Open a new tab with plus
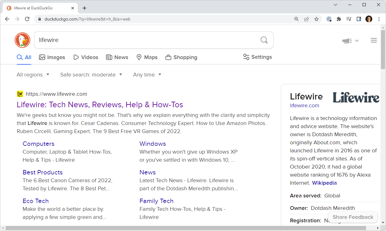Image resolution: width=386 pixels, height=231 pixels. click(84, 8)
